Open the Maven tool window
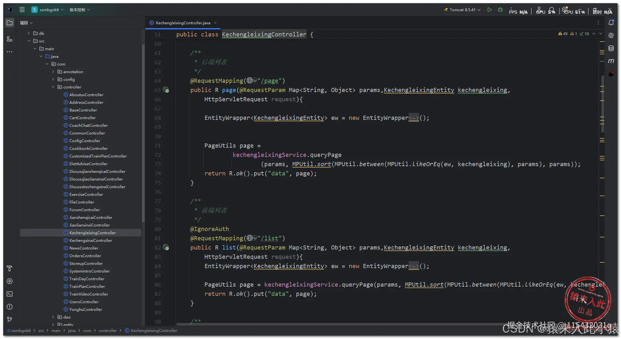Image resolution: width=621 pixels, height=339 pixels. click(x=611, y=61)
